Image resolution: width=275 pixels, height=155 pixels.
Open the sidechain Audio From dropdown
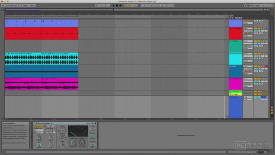39,130
